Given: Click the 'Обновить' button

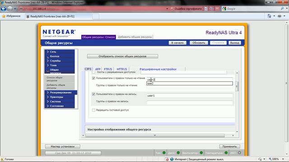Looking at the screenshot, I should (199, 43).
